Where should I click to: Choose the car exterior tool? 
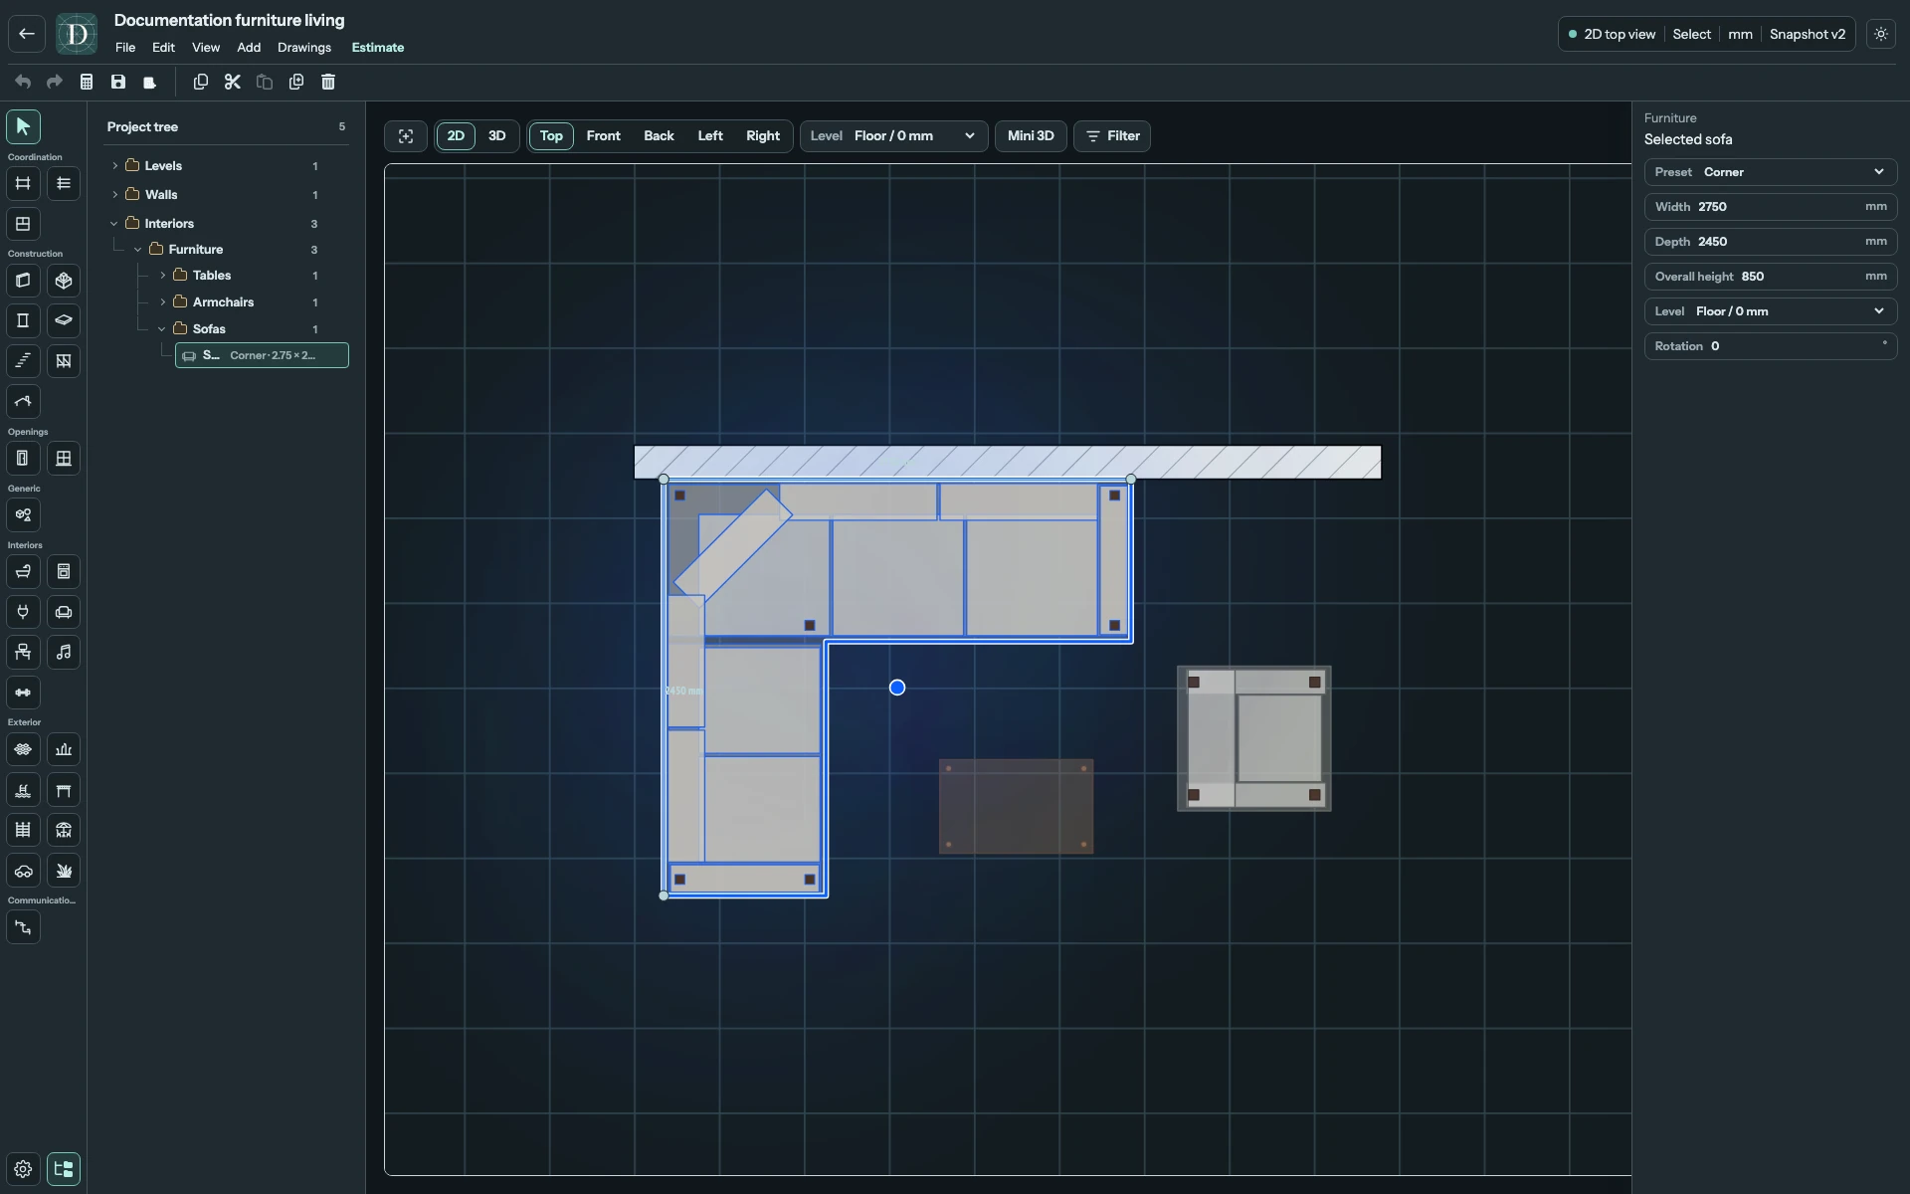click(23, 871)
